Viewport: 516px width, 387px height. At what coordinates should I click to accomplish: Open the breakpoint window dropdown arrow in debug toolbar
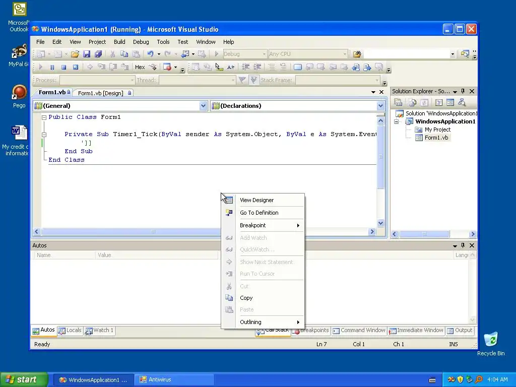point(175,67)
